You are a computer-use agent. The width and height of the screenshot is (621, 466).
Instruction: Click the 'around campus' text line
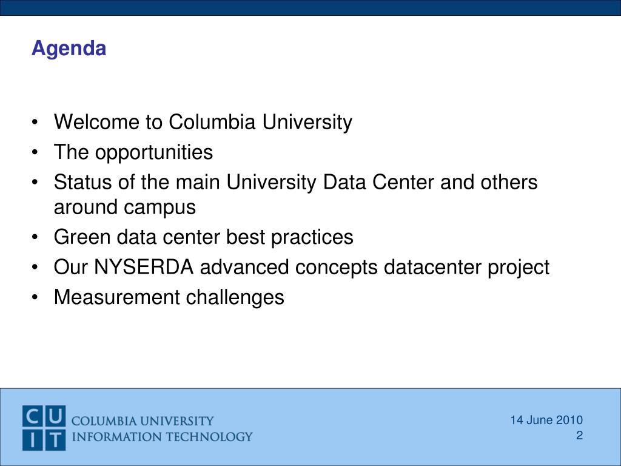tap(125, 208)
